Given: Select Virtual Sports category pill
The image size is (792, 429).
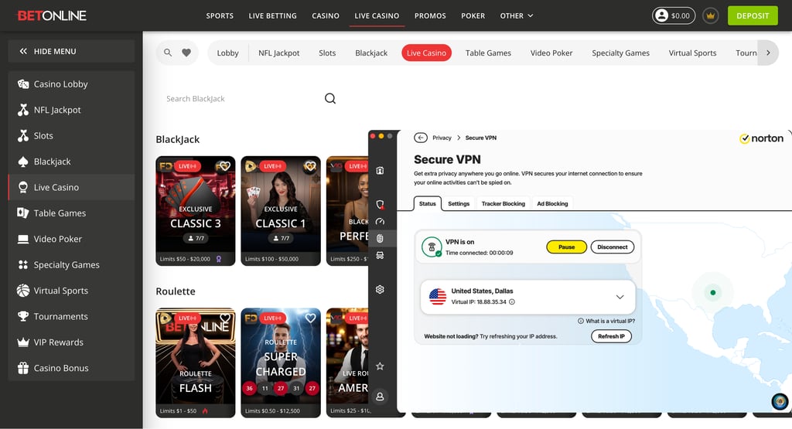Looking at the screenshot, I should (692, 53).
